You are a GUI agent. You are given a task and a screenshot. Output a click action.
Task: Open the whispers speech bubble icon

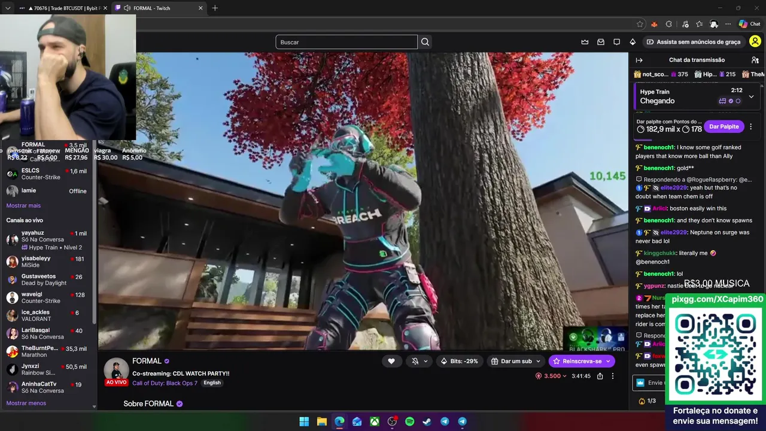point(616,42)
